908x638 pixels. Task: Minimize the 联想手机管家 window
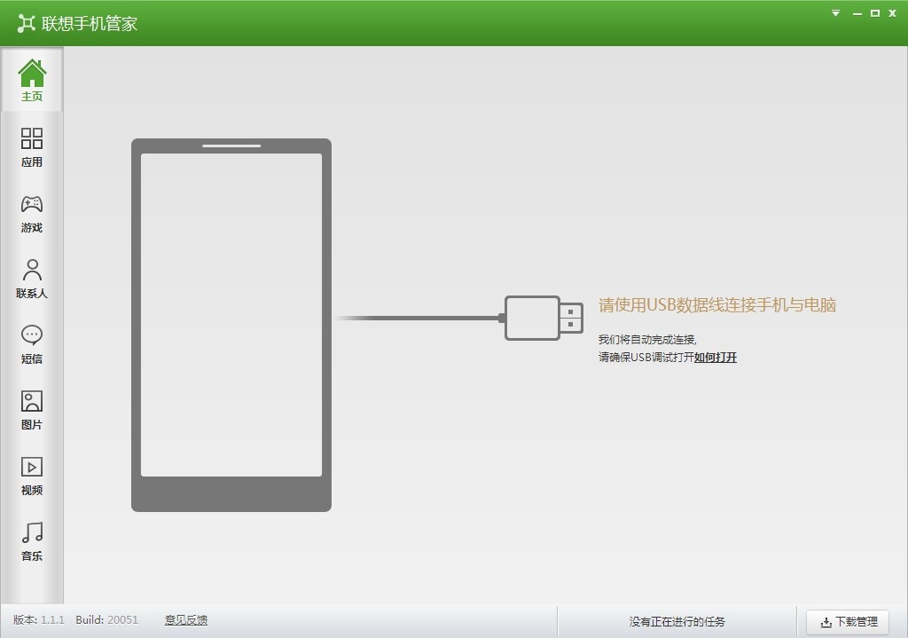[x=857, y=13]
